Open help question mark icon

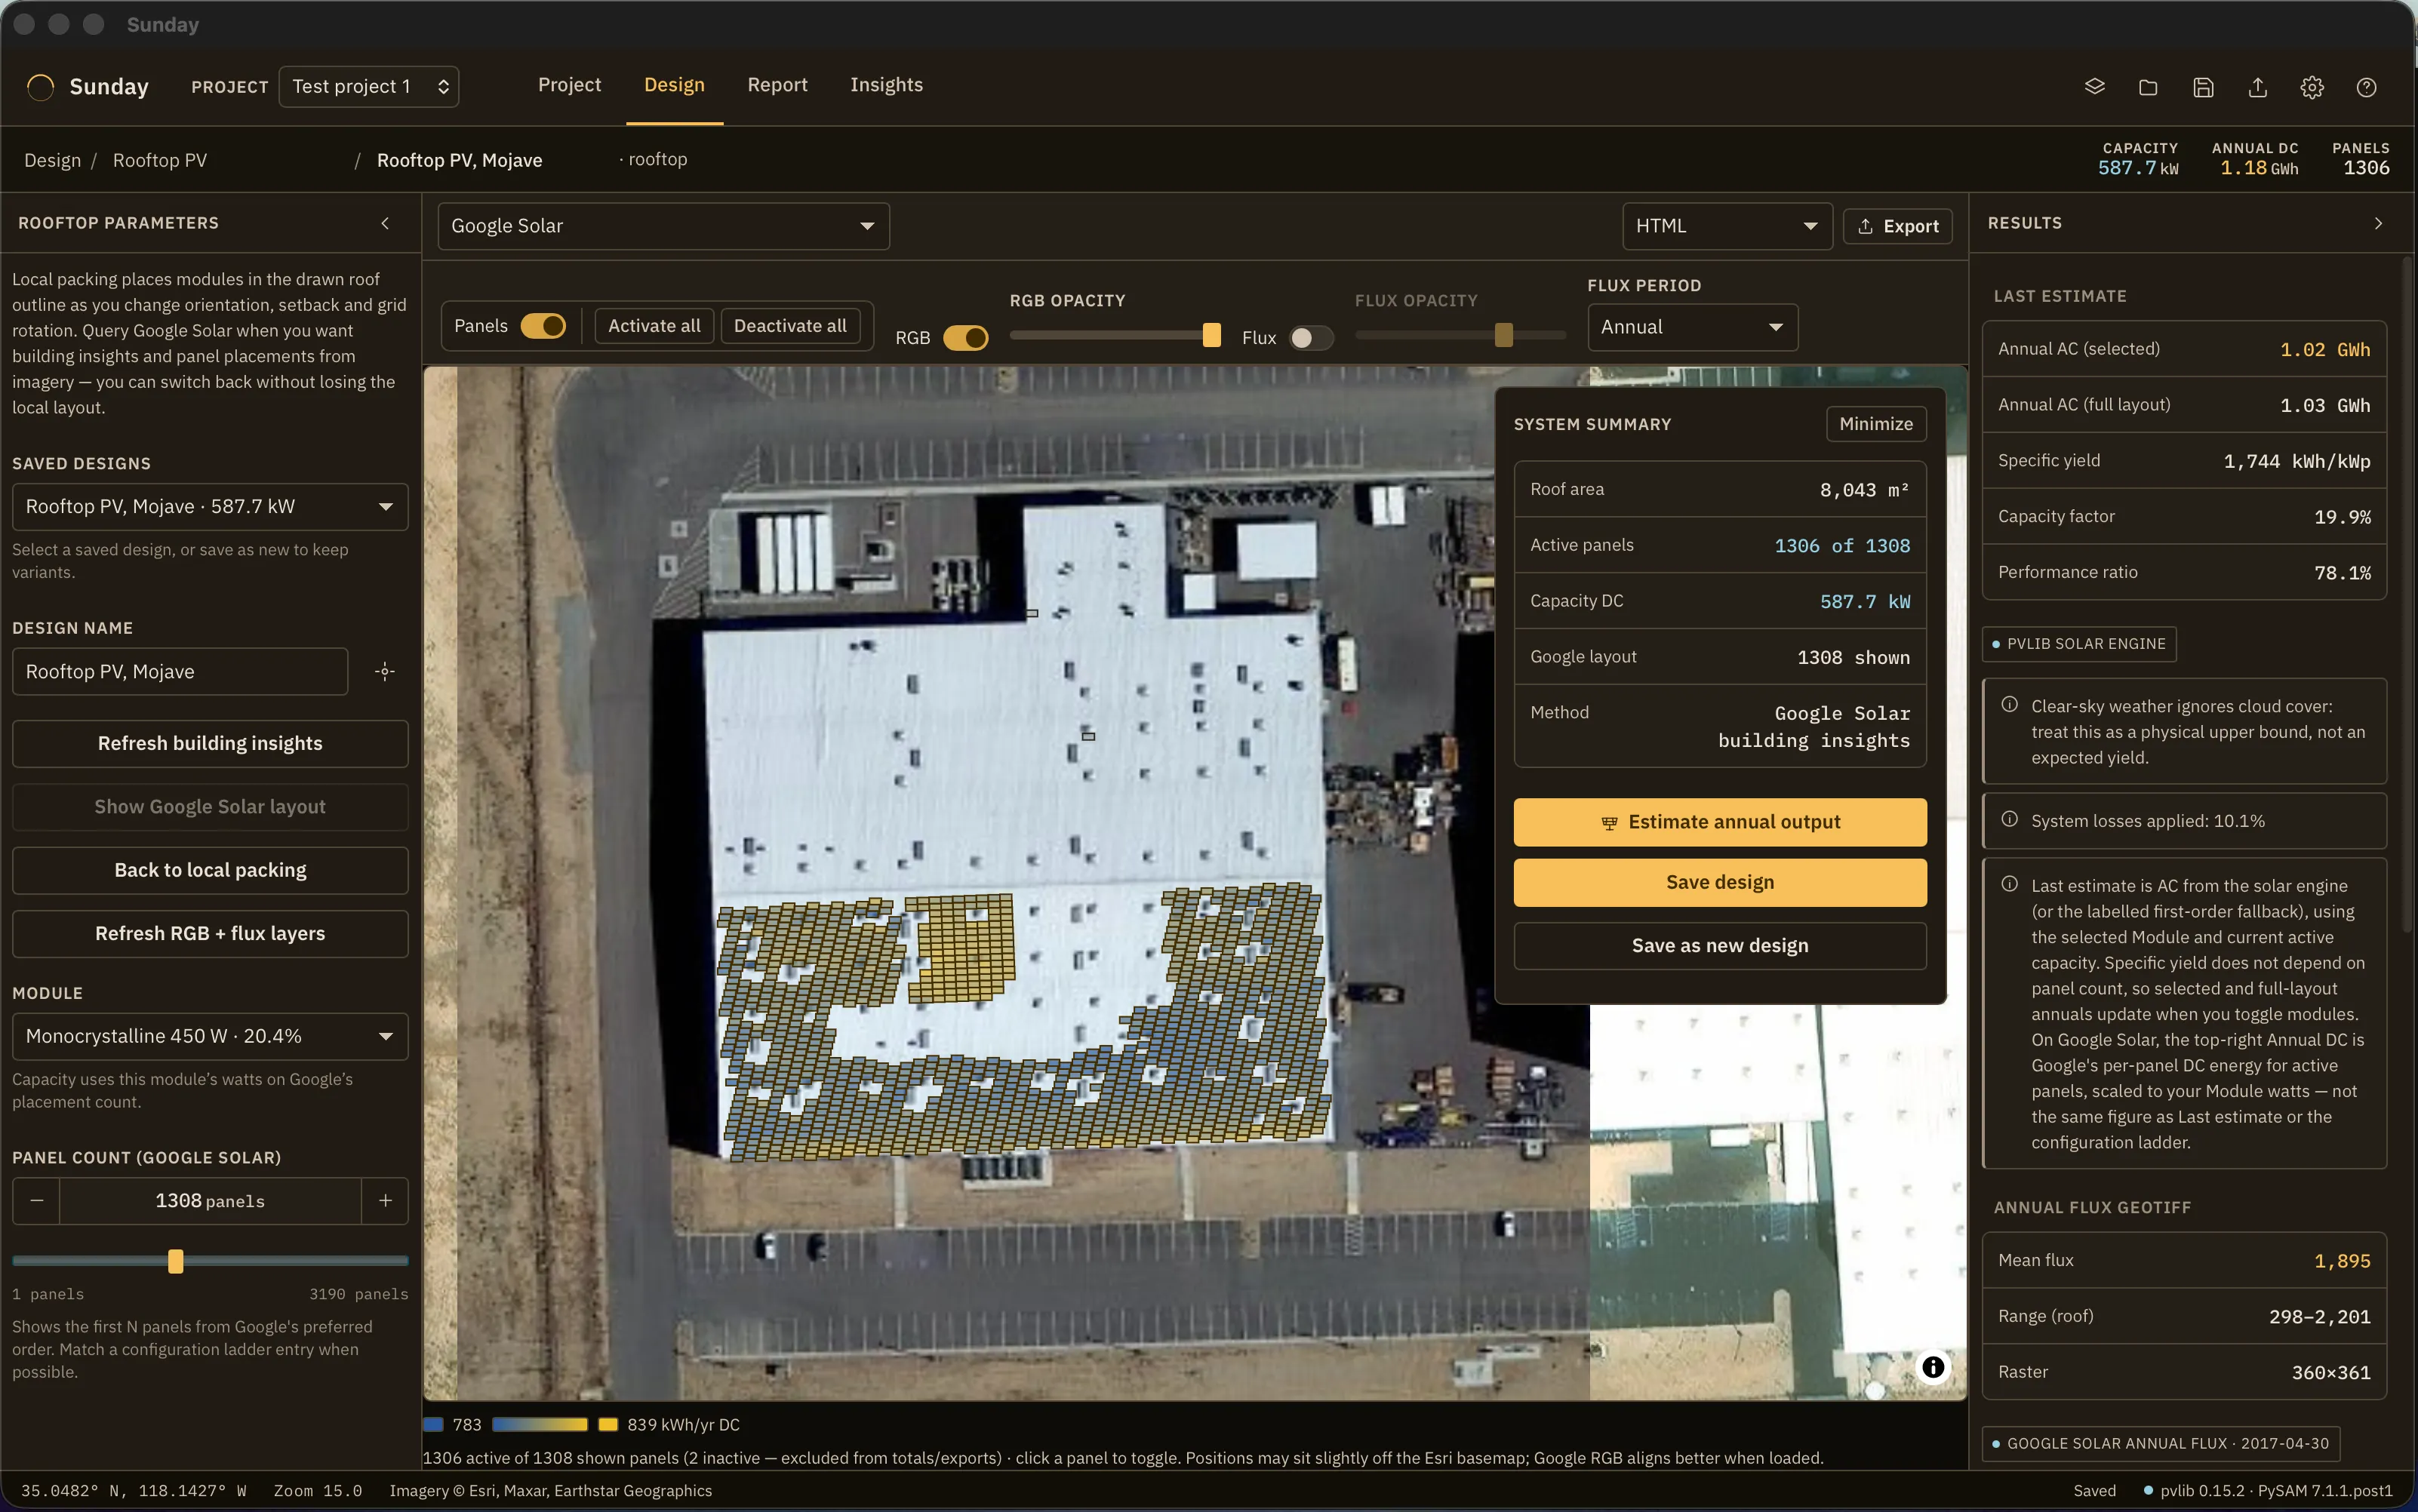pos(2366,87)
